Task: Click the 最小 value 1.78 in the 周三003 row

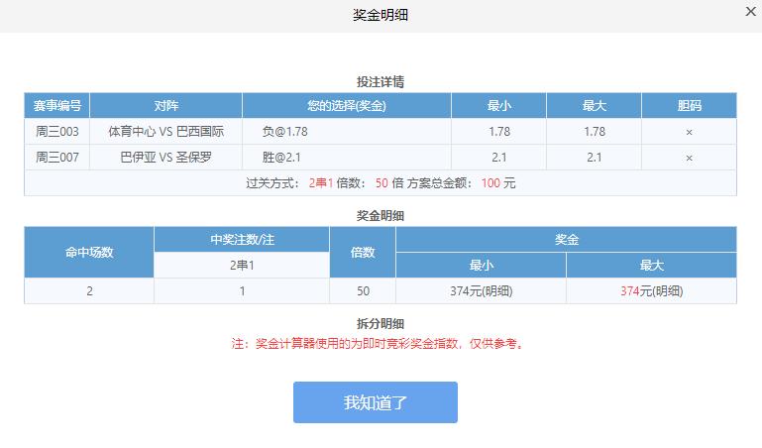Action: (x=499, y=131)
